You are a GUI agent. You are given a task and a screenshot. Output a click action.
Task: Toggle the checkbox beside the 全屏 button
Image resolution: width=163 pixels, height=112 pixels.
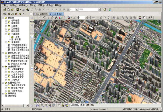click(x=144, y=18)
